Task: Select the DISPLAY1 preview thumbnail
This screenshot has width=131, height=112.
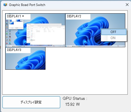Action: coord(35,30)
